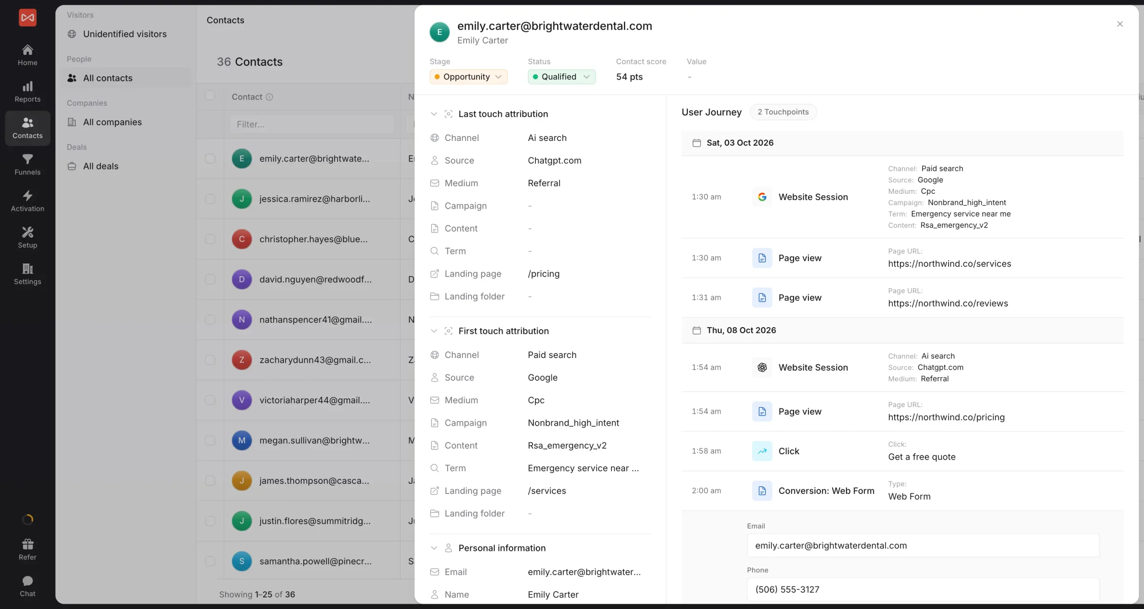Image resolution: width=1144 pixels, height=609 pixels.
Task: Select Unidentified visitors in the side menu
Action: (124, 34)
